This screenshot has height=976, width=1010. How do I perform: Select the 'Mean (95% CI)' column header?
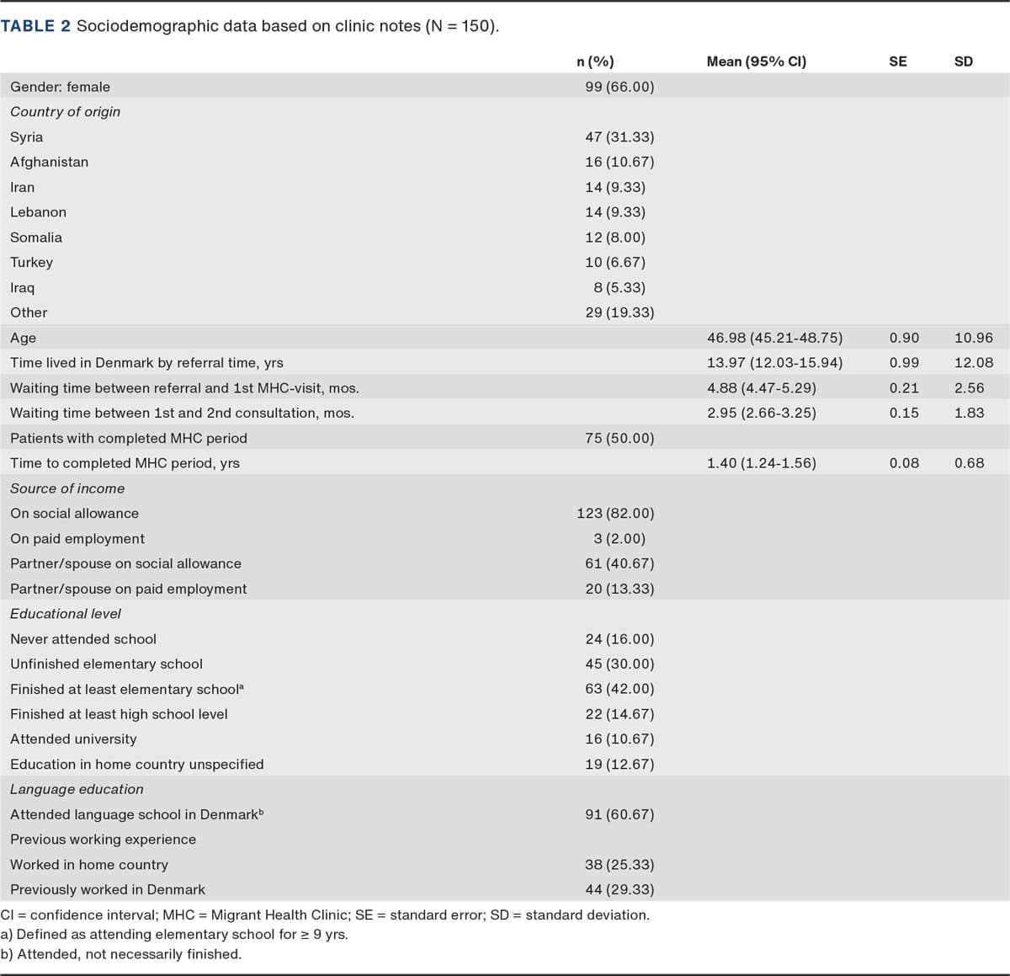tap(756, 61)
